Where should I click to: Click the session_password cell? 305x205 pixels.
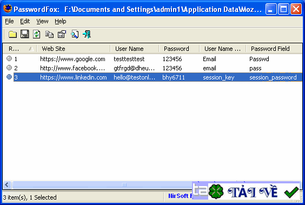point(273,77)
